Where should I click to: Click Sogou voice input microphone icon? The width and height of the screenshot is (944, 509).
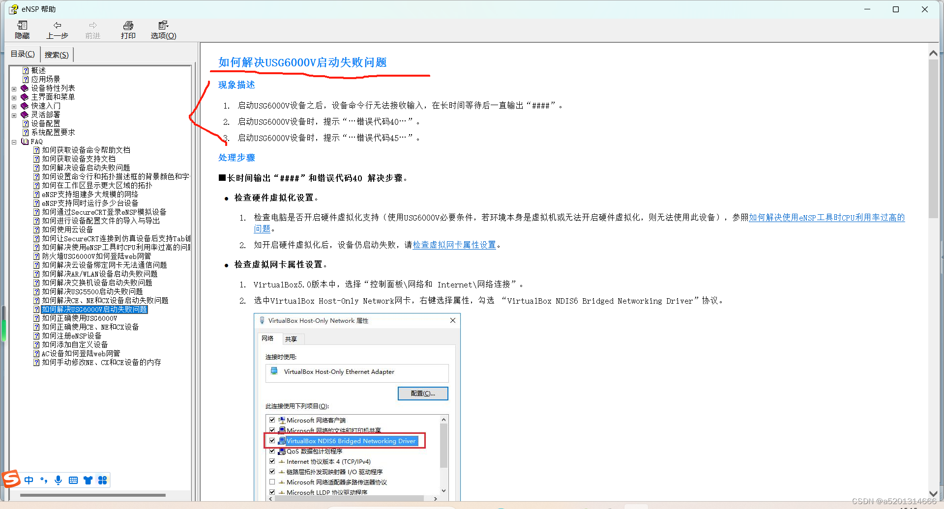pyautogui.click(x=58, y=480)
